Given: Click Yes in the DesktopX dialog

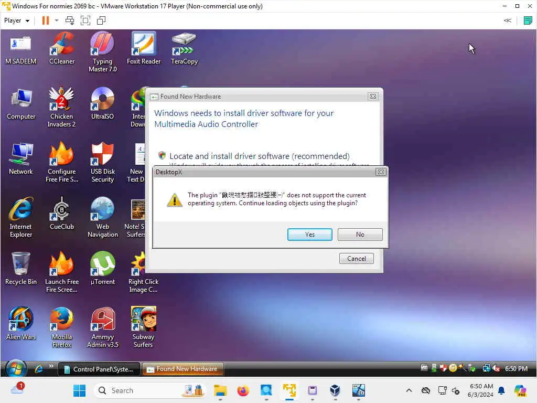Looking at the screenshot, I should [309, 235].
